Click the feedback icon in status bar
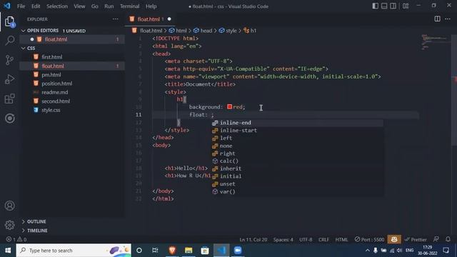Image resolution: width=457 pixels, height=257 pixels. point(436,239)
